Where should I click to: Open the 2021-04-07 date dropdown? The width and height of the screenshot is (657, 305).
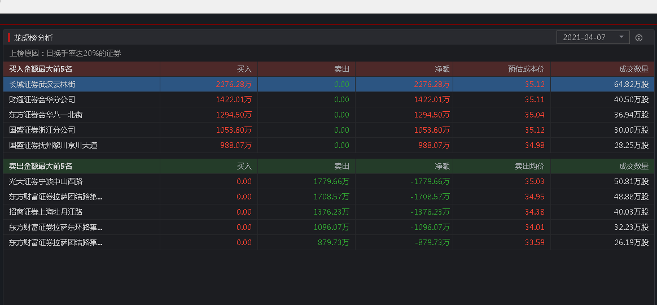[593, 37]
